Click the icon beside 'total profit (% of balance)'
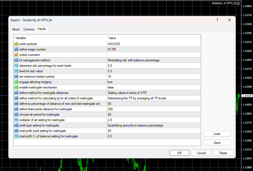The image size is (253, 171). pos(16,136)
